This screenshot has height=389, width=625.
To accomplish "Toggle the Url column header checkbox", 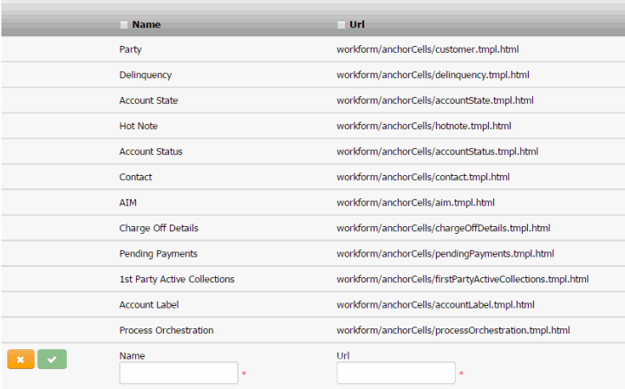I will point(342,24).
